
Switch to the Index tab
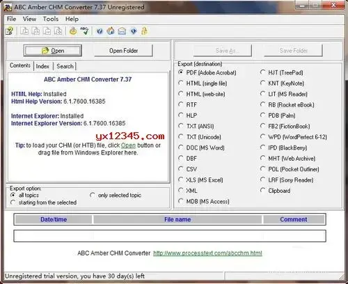coord(42,66)
